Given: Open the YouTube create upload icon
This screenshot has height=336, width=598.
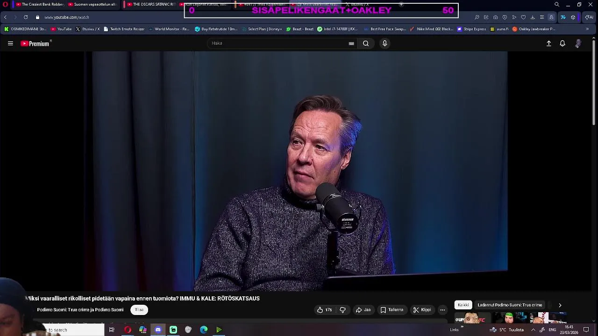Looking at the screenshot, I should point(549,43).
